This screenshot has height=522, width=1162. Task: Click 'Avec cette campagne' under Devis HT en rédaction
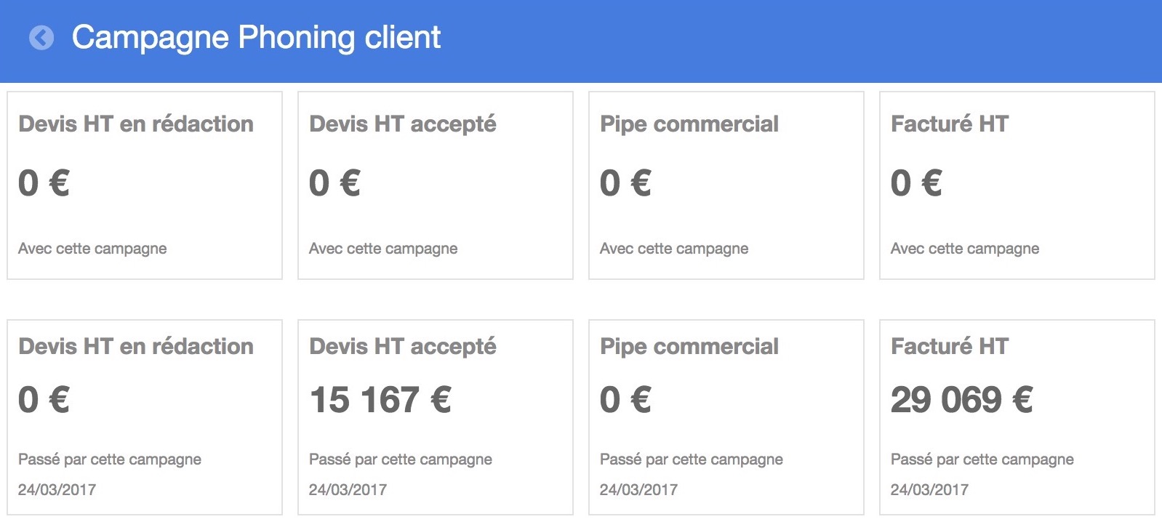(x=92, y=249)
